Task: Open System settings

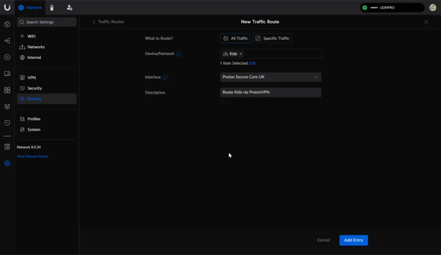Action: [47, 130]
